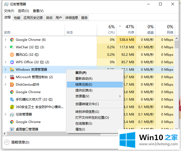This screenshot has height=151, width=181.
Task: Choose 转到详细信息(G) in context menu
Action: [x=95, y=112]
